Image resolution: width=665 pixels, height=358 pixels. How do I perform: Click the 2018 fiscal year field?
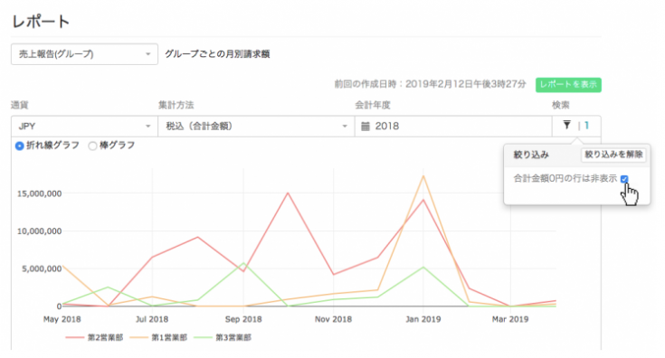(x=453, y=127)
